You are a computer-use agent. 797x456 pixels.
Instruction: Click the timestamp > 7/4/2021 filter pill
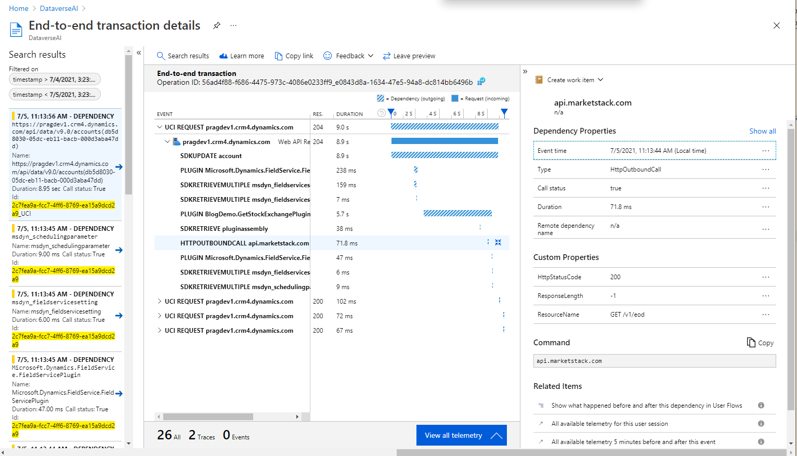[55, 80]
